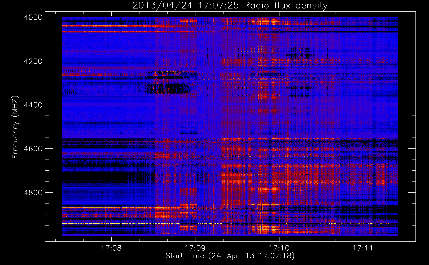Click the plot title with date and time
The width and height of the screenshot is (429, 265).
(x=230, y=5)
